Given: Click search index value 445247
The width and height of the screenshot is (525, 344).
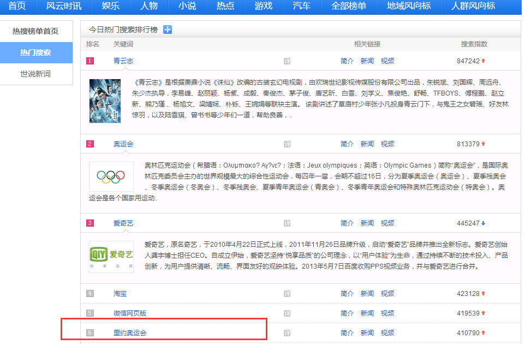Looking at the screenshot, I should [x=468, y=223].
